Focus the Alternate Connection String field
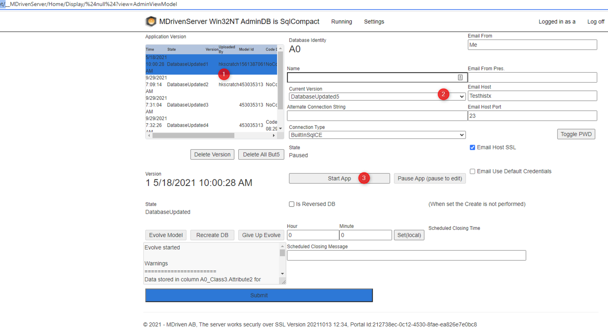The width and height of the screenshot is (608, 334). pos(377,116)
